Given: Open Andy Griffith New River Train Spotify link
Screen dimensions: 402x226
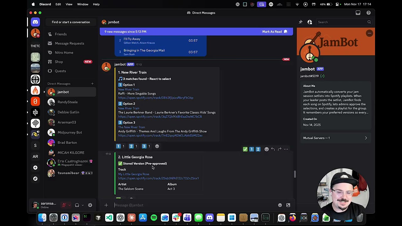Looking at the screenshot, I should [160, 136].
